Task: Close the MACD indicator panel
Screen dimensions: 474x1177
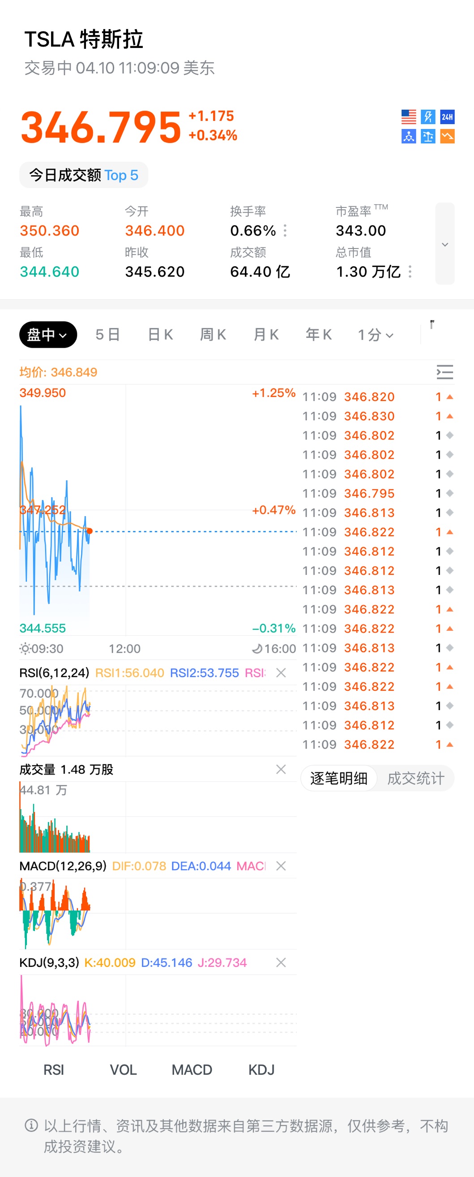Action: point(281,866)
